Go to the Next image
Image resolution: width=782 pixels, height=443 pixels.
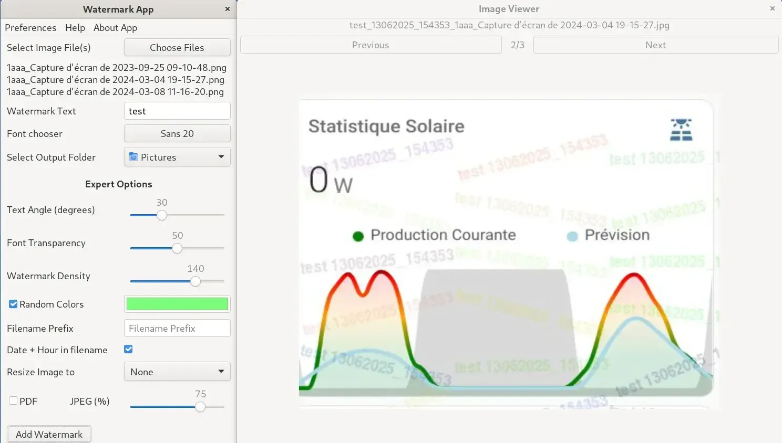coord(656,45)
